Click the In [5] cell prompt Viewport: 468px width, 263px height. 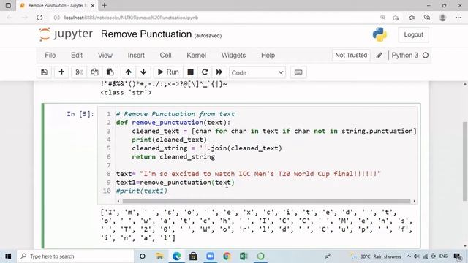(x=80, y=114)
